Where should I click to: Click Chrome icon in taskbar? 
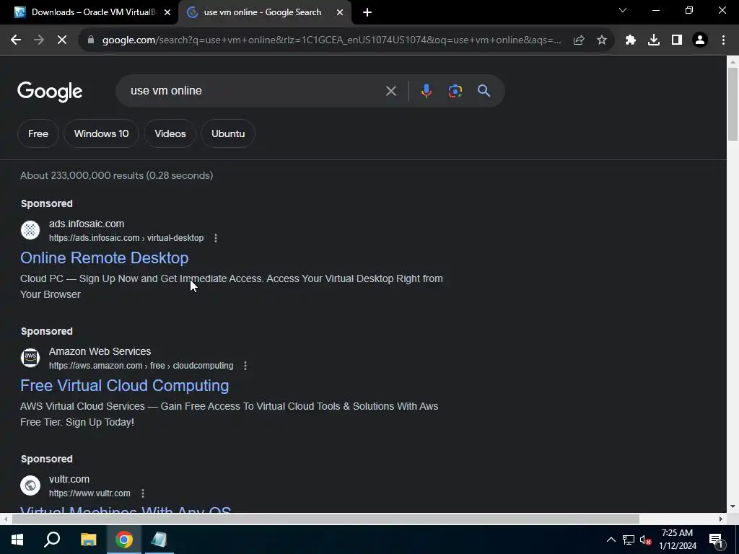pos(124,540)
